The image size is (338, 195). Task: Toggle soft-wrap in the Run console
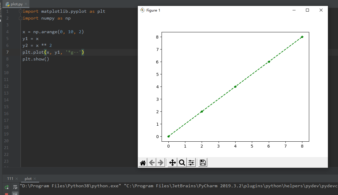click(x=15, y=187)
